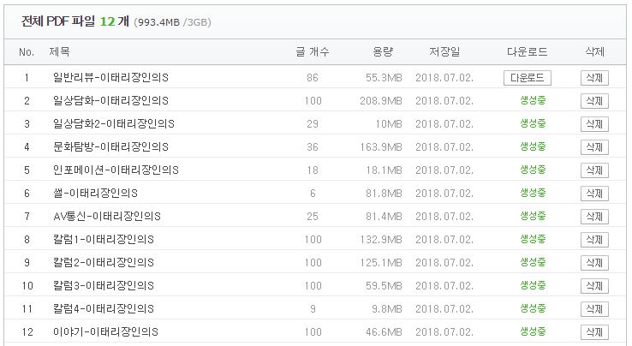
Task: Click the post count 36
Action: (x=313, y=147)
